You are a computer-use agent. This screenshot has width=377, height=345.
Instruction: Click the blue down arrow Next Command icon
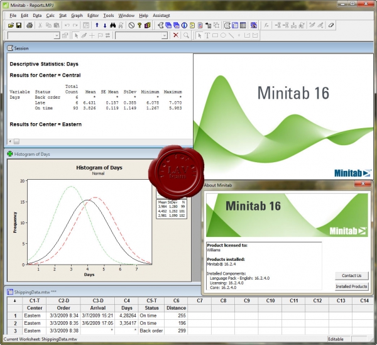pyautogui.click(x=105, y=25)
